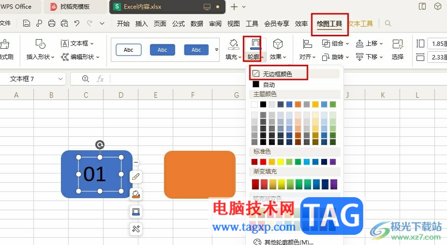The width and height of the screenshot is (447, 245).
Task: Open the Fill paint bucket tool
Action: coord(234,44)
